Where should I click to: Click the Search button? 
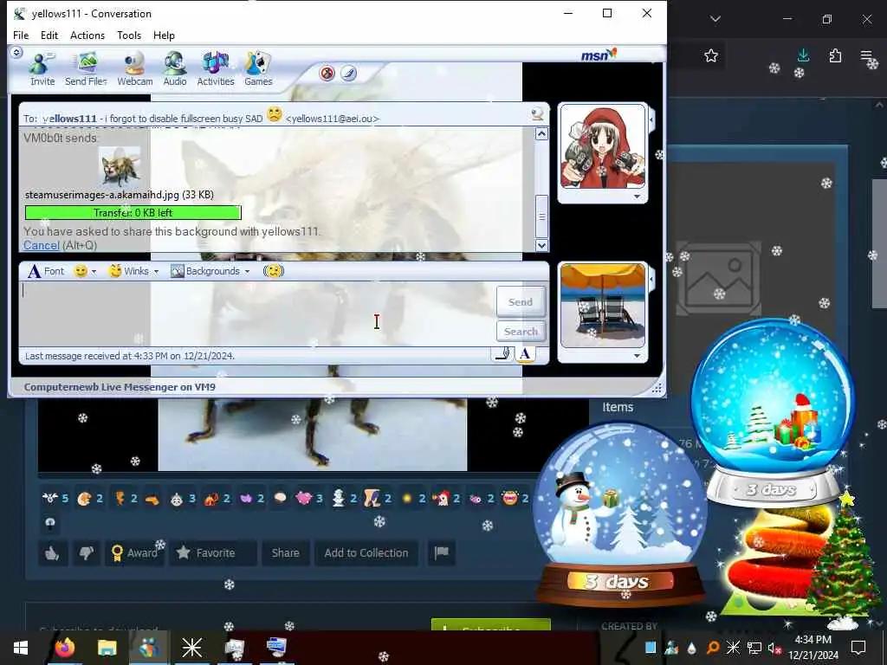click(521, 332)
